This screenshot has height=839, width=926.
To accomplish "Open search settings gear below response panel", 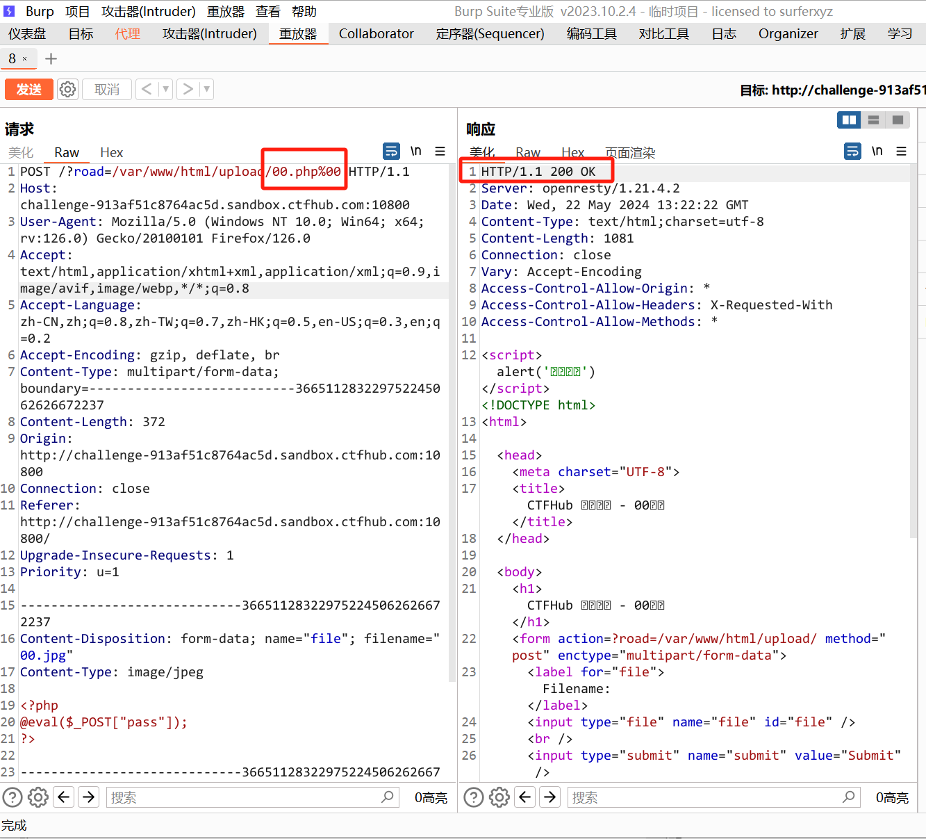I will click(499, 797).
